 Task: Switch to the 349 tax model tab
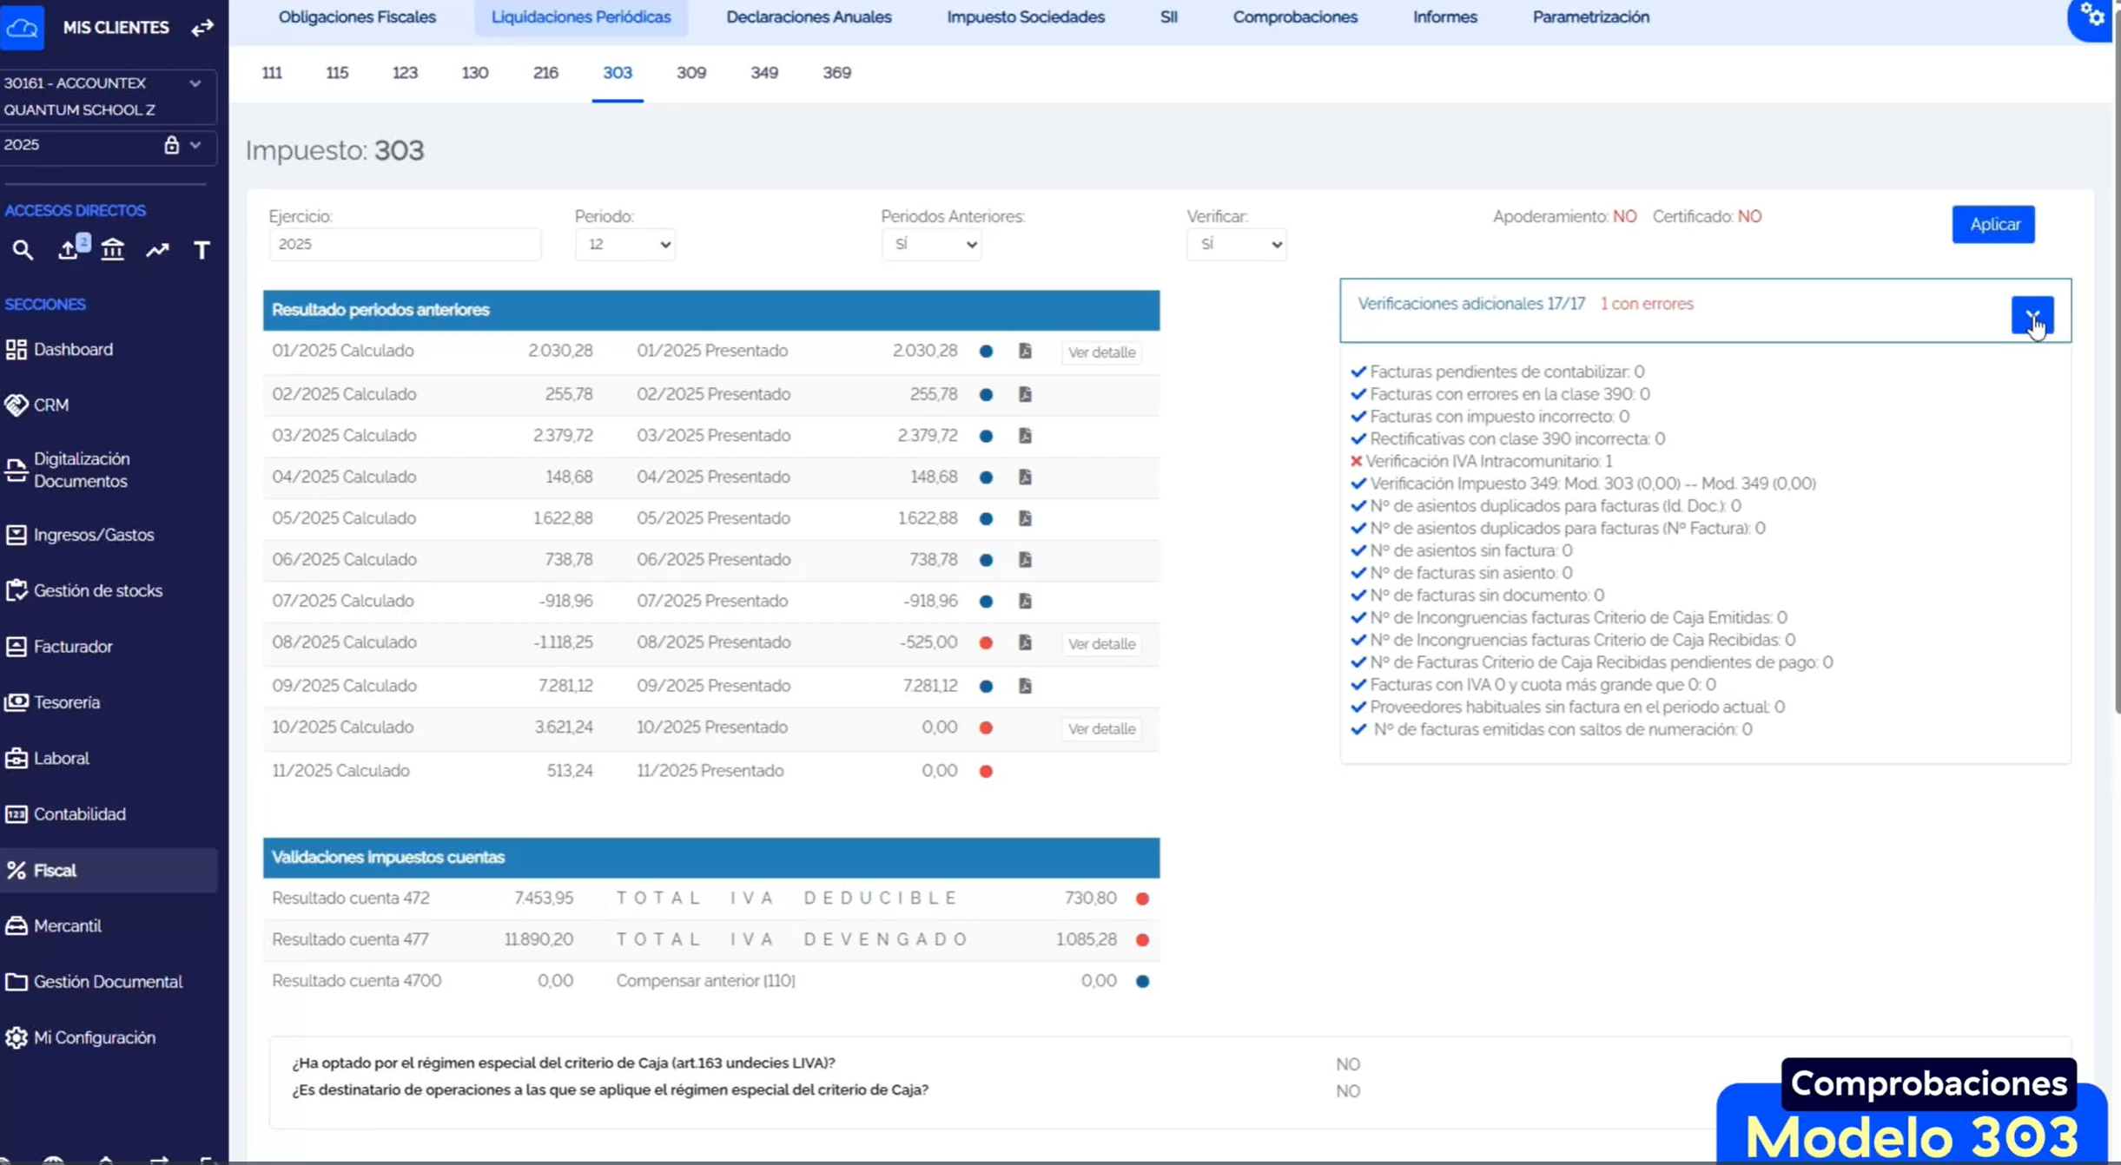coord(763,73)
